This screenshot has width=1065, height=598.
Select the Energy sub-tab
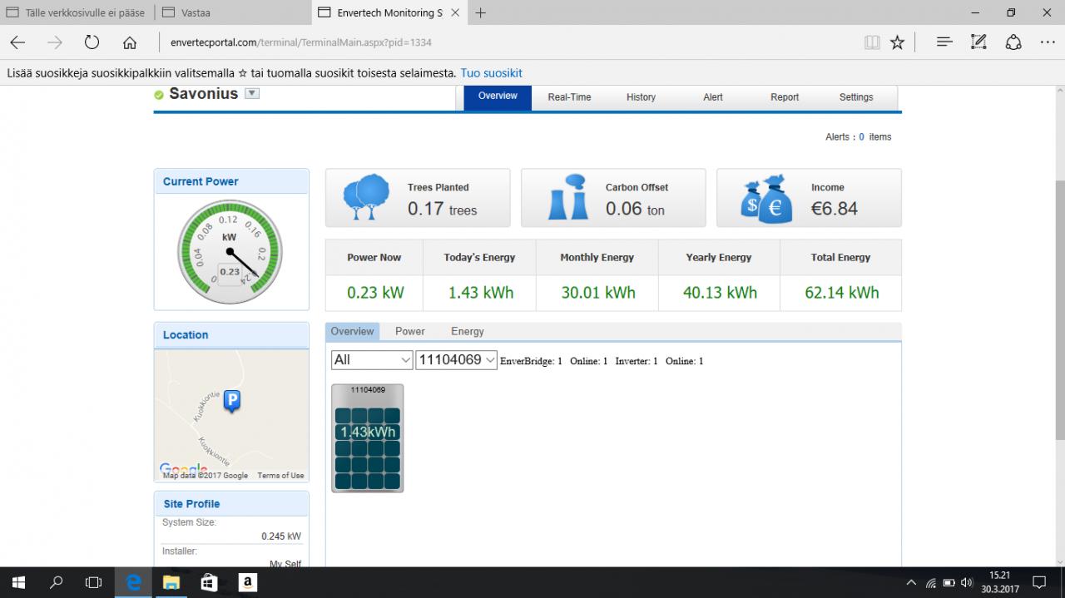468,331
